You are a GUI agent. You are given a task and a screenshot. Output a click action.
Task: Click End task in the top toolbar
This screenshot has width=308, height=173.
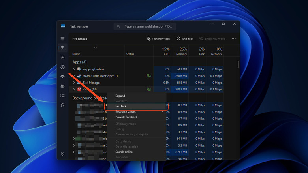click(x=185, y=39)
